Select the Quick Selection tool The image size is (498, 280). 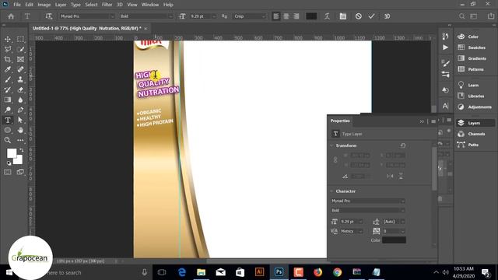tap(20, 49)
